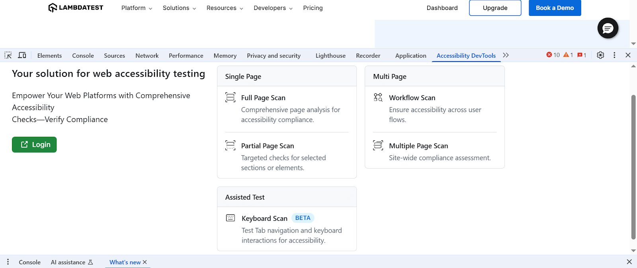This screenshot has width=637, height=268.
Task: Click the green Login button
Action: (34, 145)
